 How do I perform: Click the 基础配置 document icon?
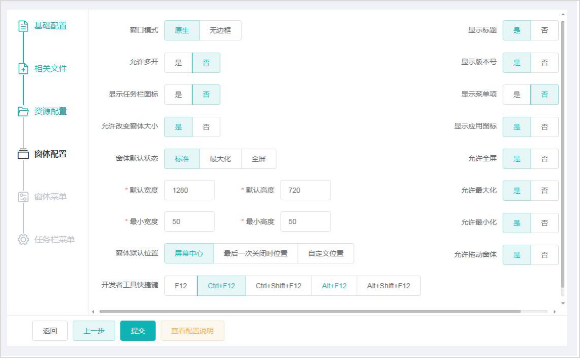pos(23,26)
